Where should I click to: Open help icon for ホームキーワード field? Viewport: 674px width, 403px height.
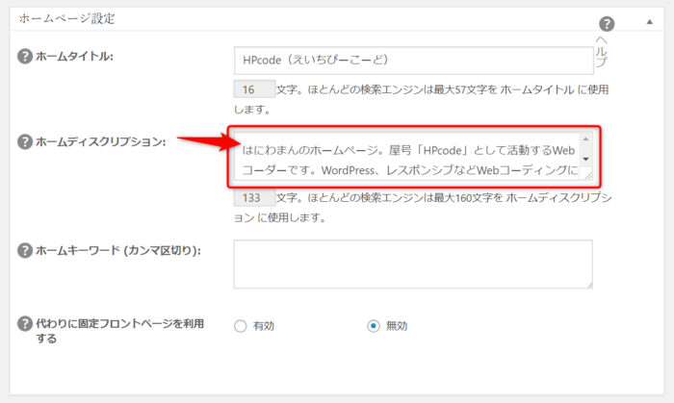tap(25, 251)
